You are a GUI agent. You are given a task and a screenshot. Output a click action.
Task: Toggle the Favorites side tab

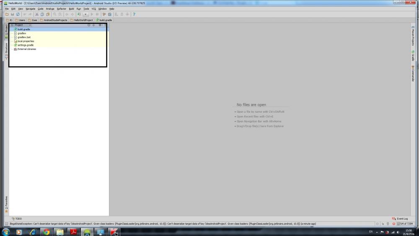pyautogui.click(x=6, y=205)
